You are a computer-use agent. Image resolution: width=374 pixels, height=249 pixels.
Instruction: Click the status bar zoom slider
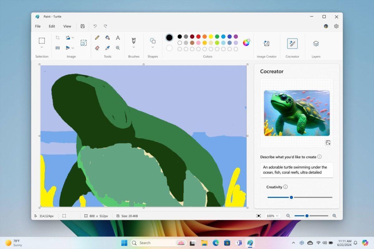tap(311, 216)
